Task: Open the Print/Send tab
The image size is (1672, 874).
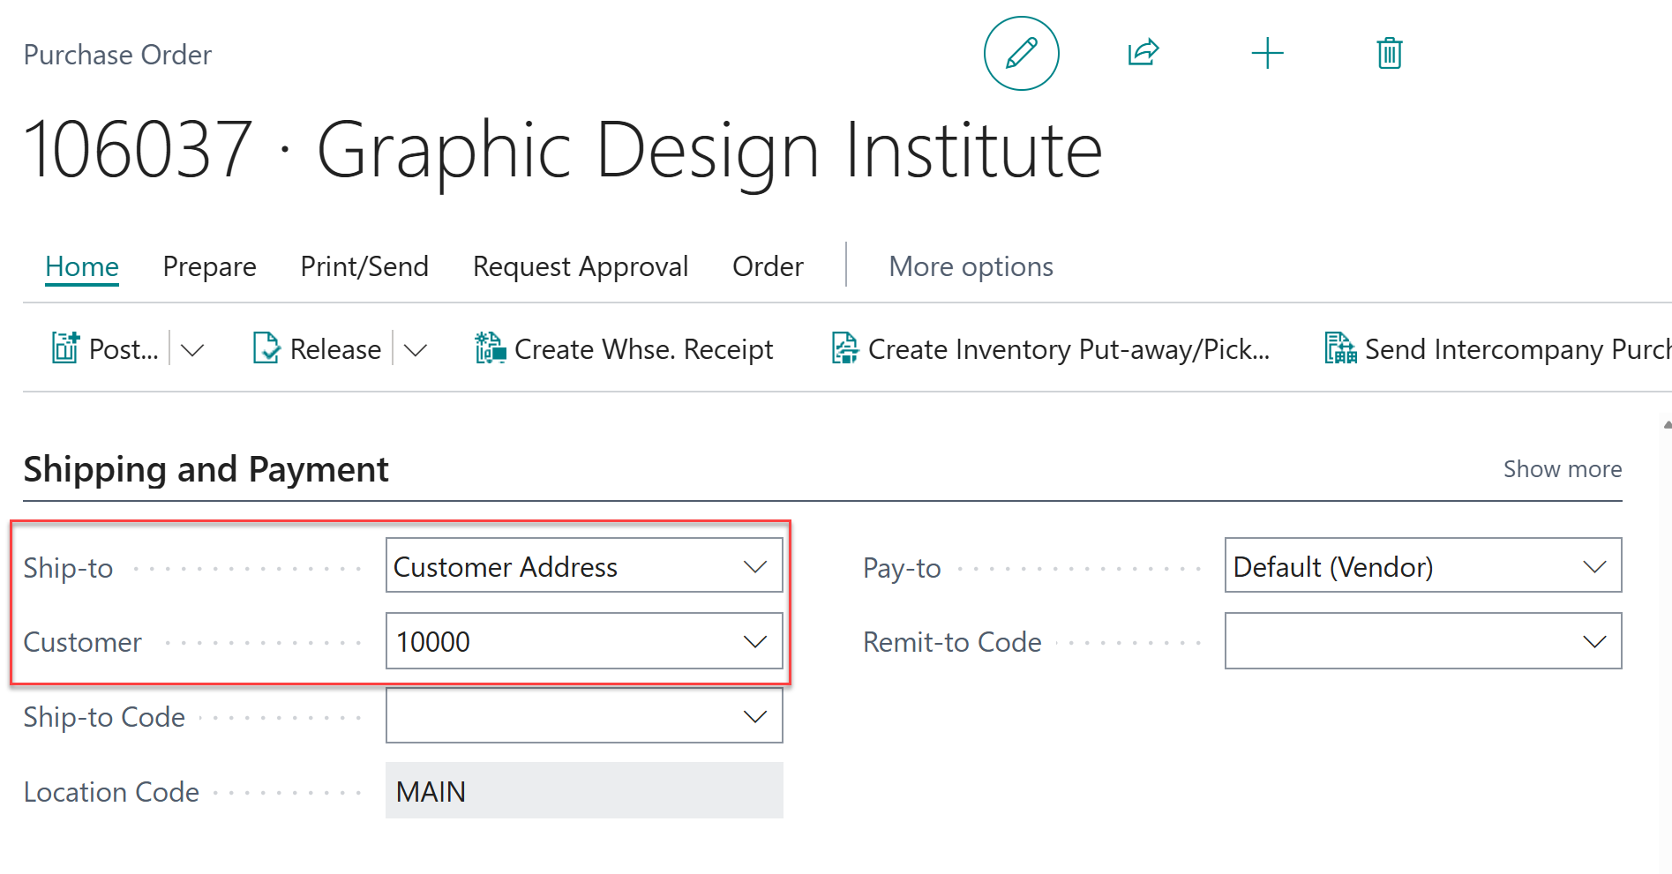Action: point(364,266)
